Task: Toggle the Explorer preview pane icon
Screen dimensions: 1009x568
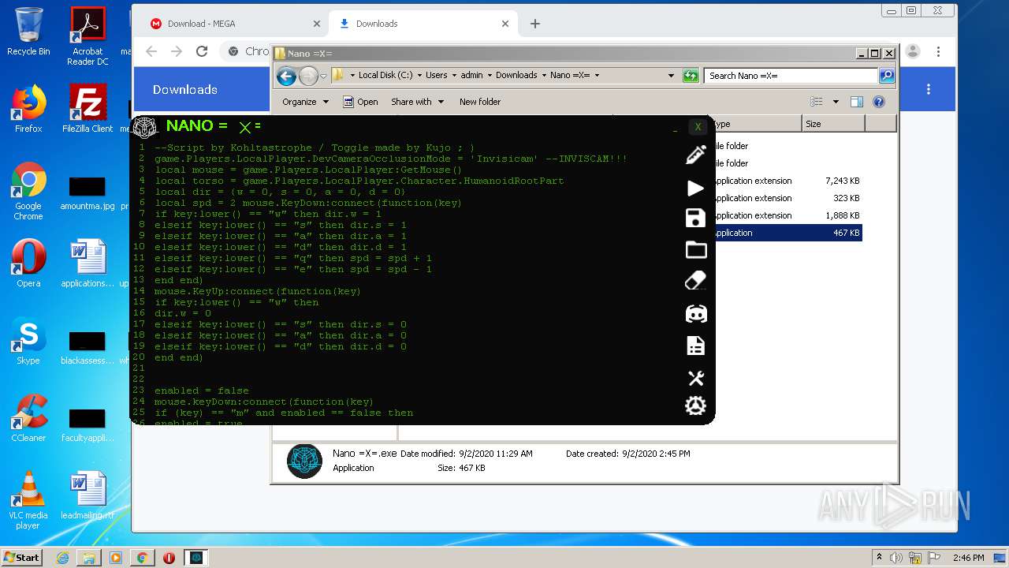Action: (x=857, y=102)
